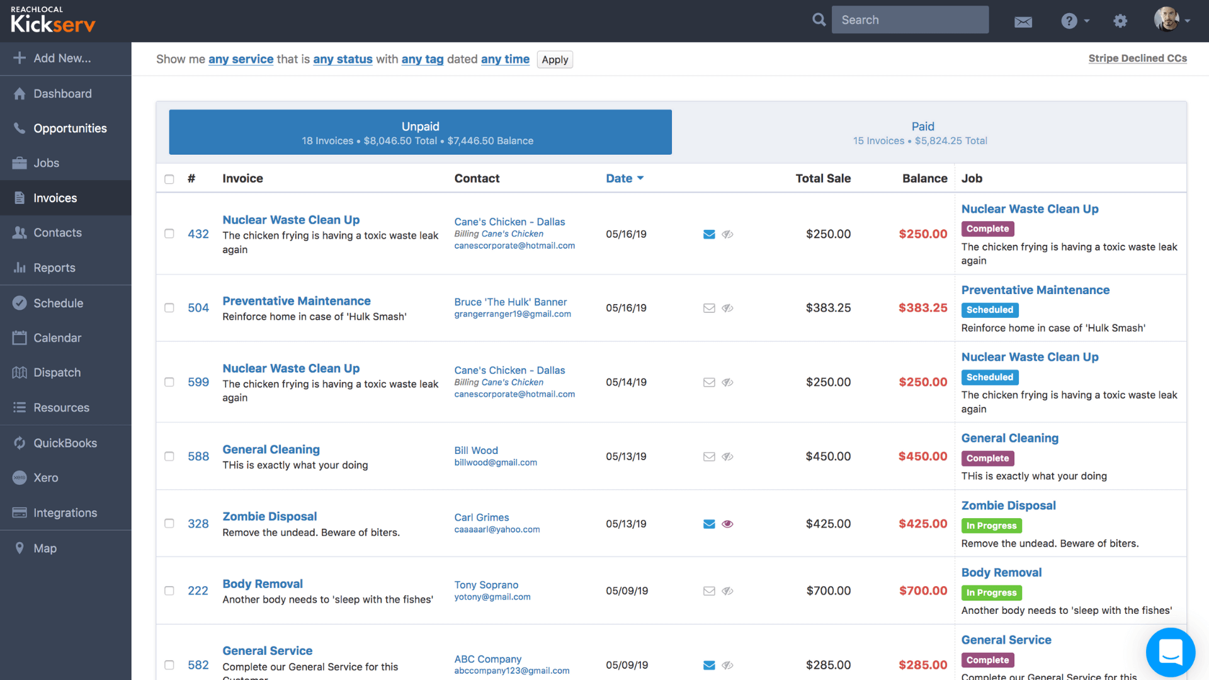Viewport: 1209px width, 680px height.
Task: Open the Schedule section
Action: tap(57, 302)
